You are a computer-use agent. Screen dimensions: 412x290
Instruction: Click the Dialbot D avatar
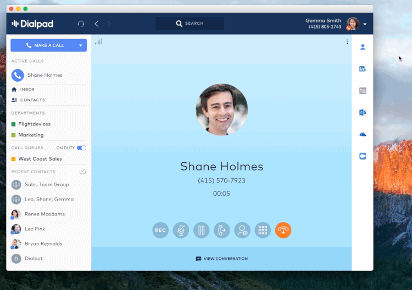[x=16, y=259]
